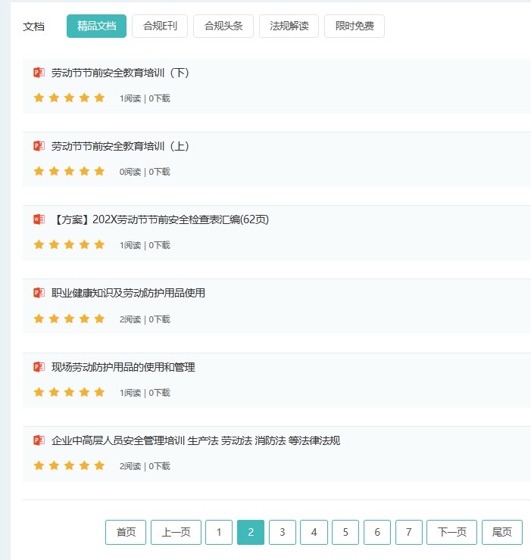Click read/download stats under 职业健康知识及劳动防护用品使用
Screen dimensions: 531x560
point(145,319)
